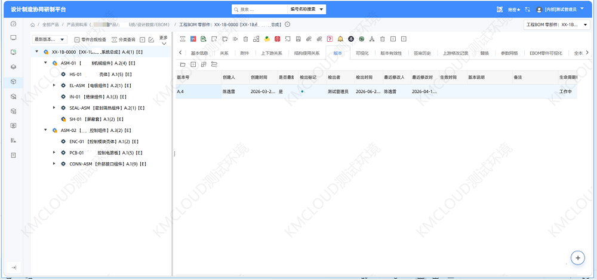Click the branch compare icon above table

coord(214,64)
